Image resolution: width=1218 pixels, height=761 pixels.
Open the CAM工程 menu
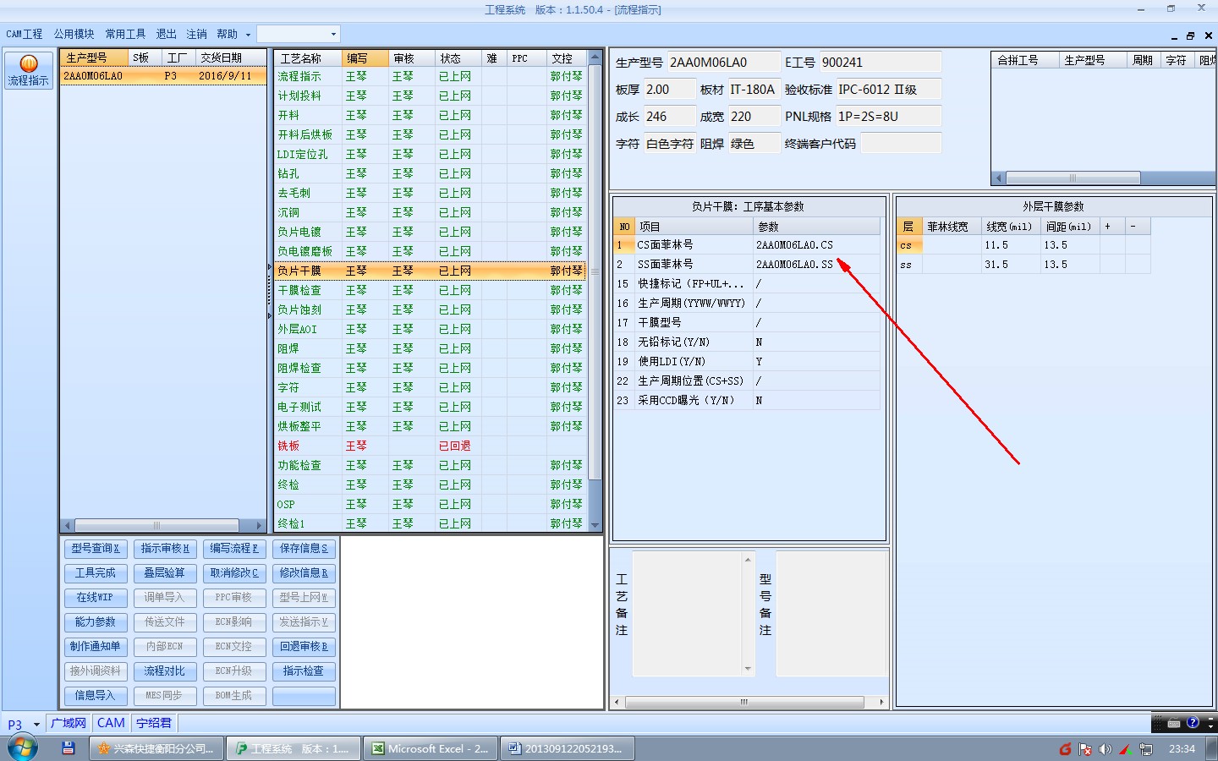(x=25, y=34)
